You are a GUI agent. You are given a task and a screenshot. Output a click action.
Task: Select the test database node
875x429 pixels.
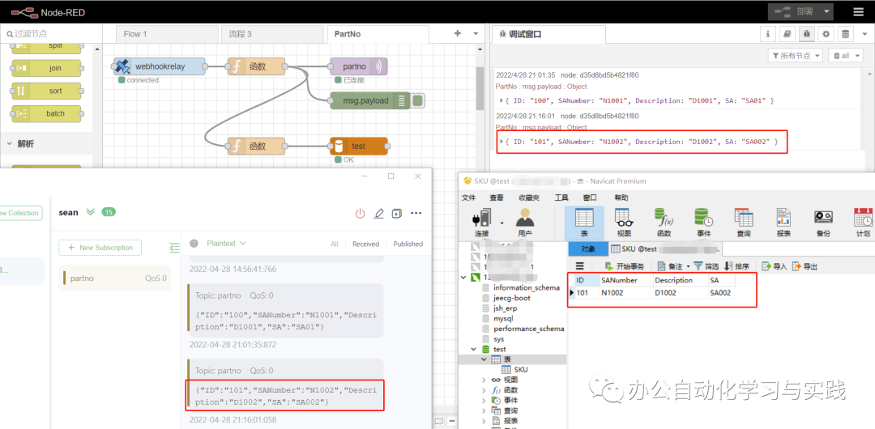[358, 147]
